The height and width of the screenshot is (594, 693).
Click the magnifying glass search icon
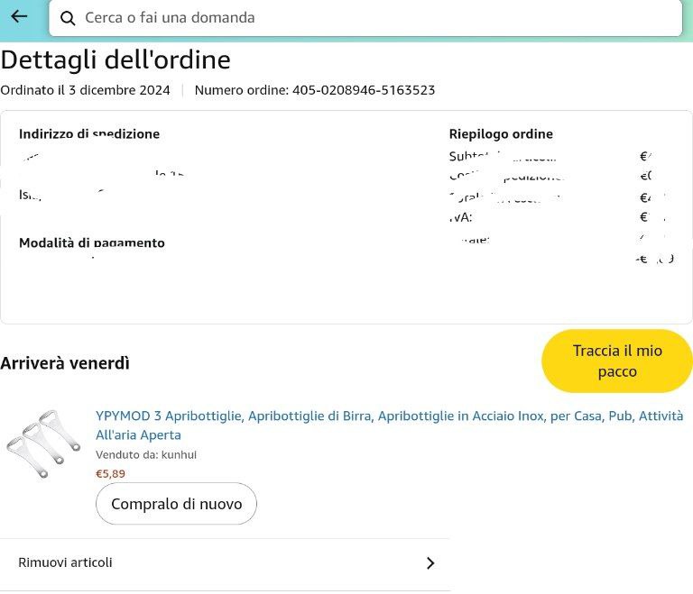pos(68,18)
